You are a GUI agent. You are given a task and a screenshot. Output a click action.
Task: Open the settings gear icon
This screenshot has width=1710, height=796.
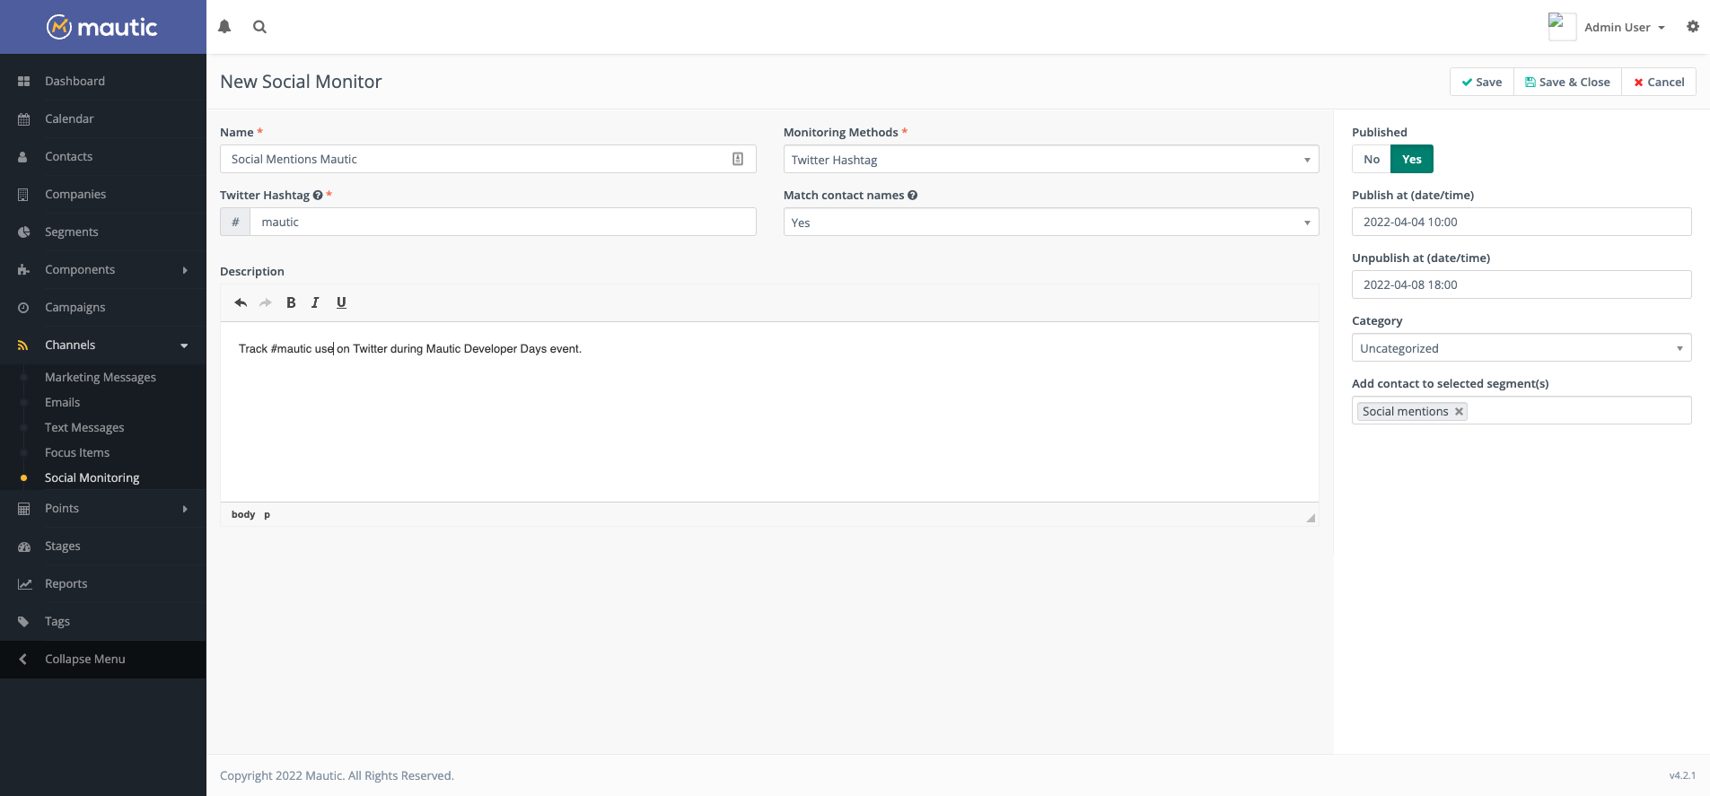1692,27
